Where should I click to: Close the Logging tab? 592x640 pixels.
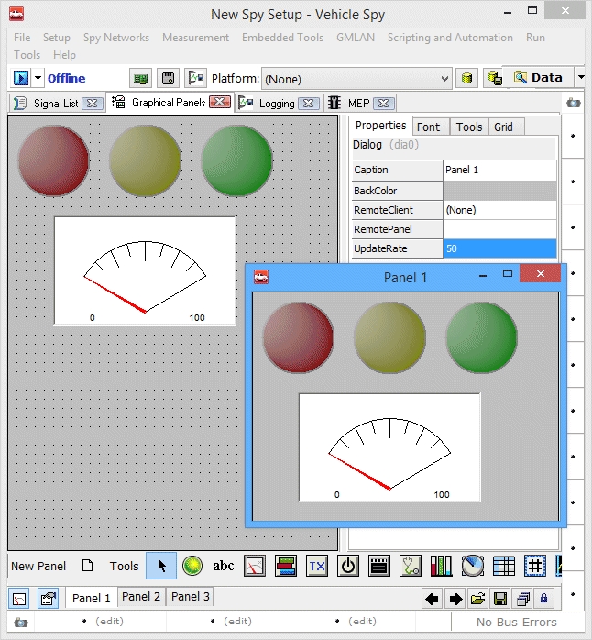coord(309,104)
